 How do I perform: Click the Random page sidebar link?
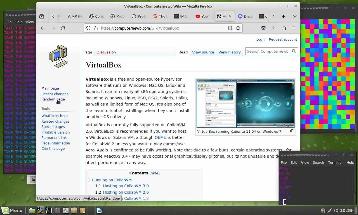point(53,99)
